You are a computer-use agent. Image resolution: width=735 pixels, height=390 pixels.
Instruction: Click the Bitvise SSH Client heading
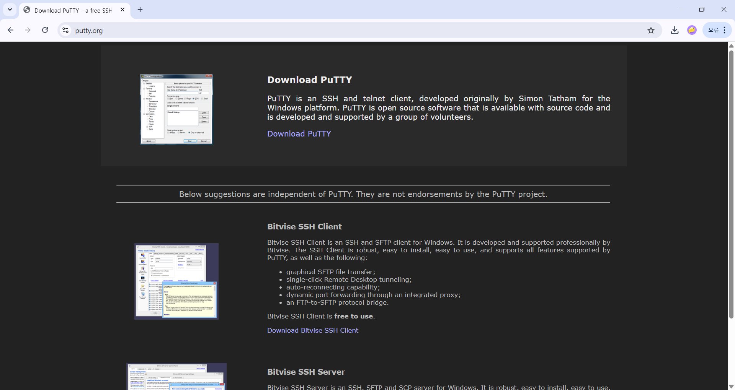coord(304,227)
